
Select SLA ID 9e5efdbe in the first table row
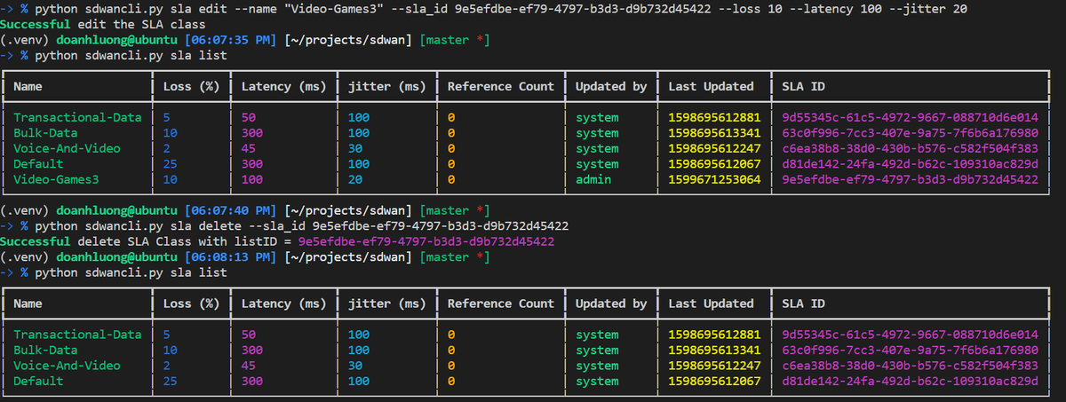910,179
